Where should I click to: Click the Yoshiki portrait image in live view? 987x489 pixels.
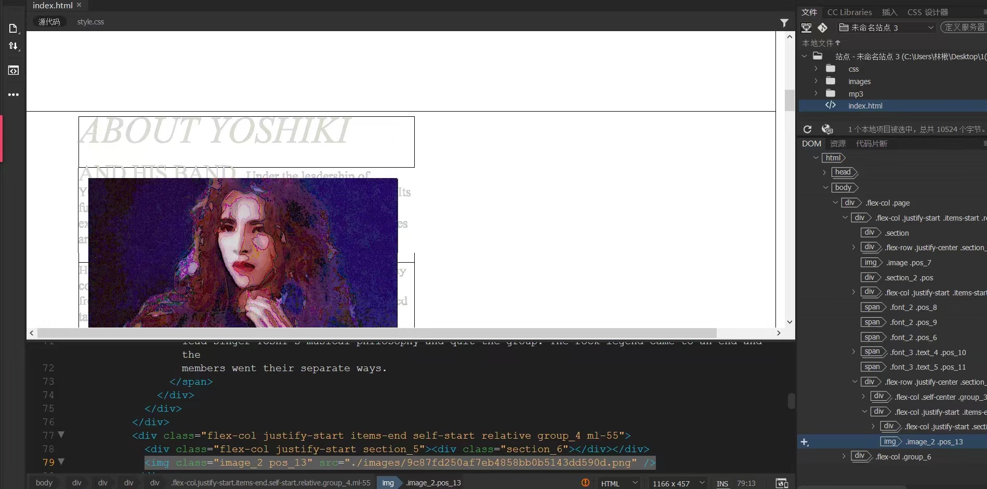243,253
